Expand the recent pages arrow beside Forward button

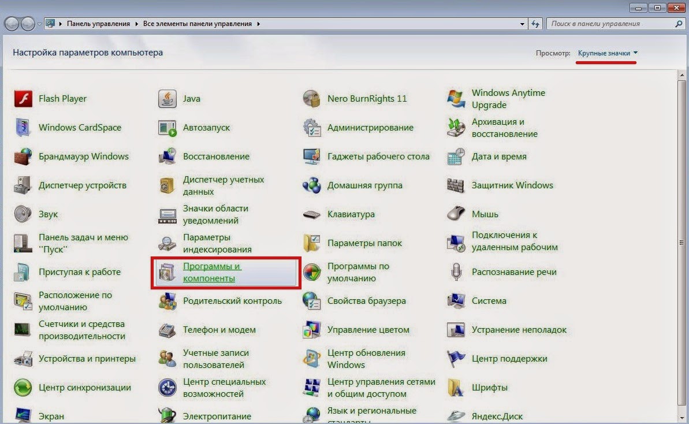click(x=39, y=24)
